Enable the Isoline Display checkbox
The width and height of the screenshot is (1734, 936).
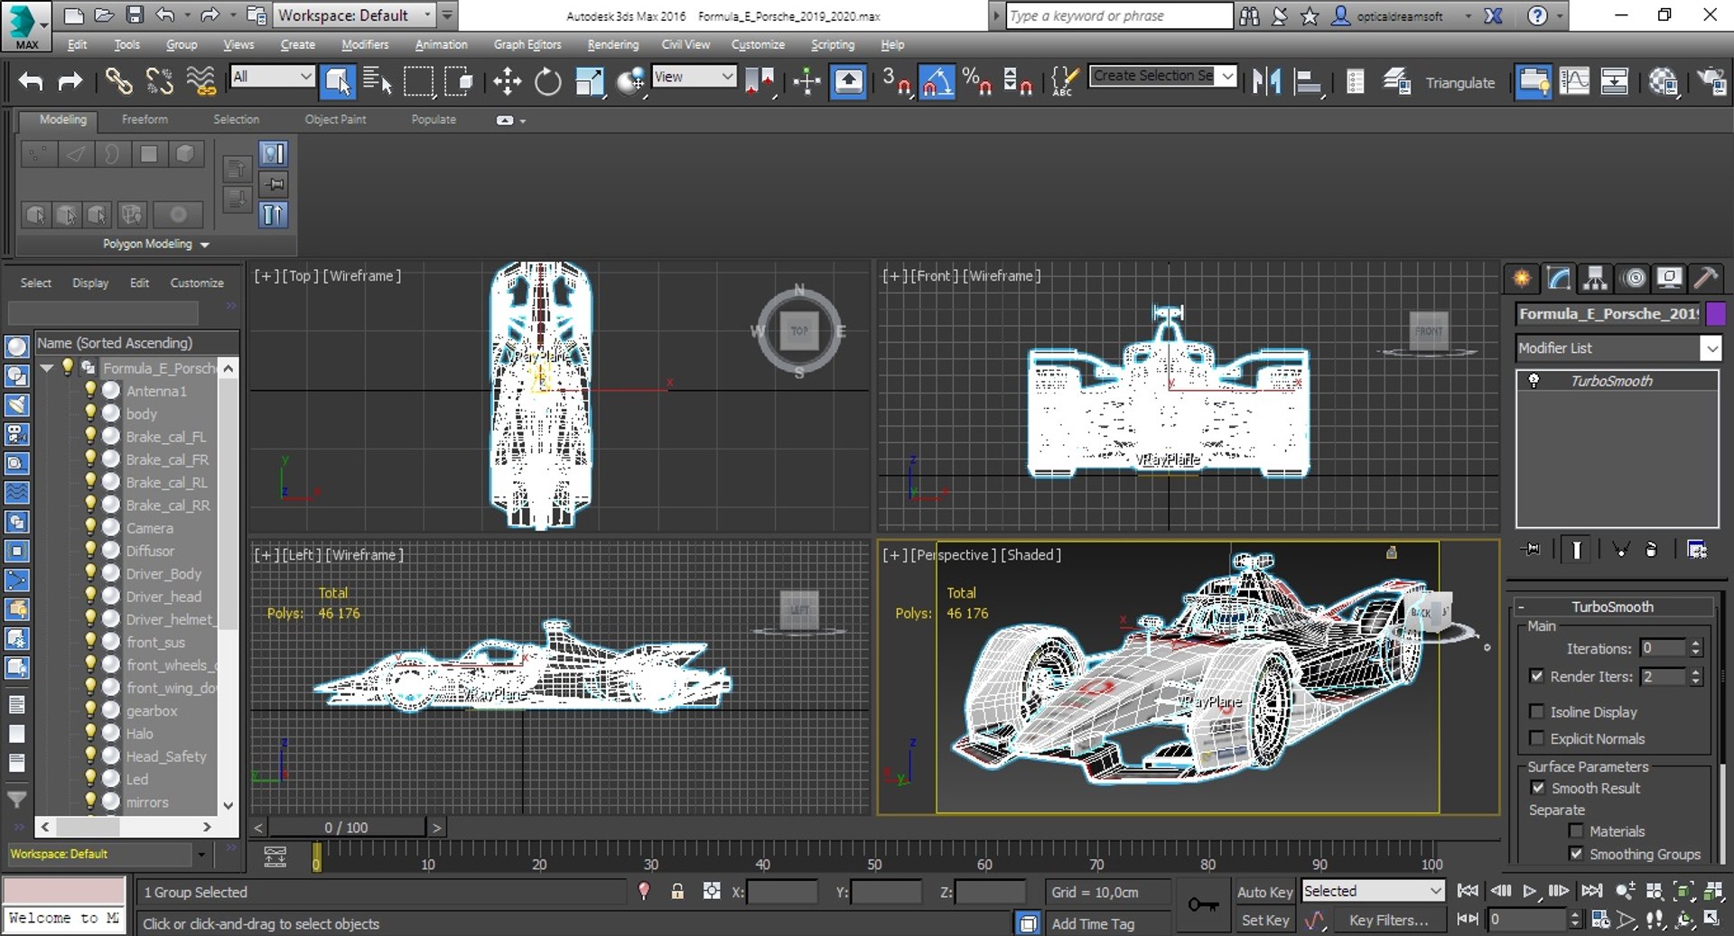1536,711
